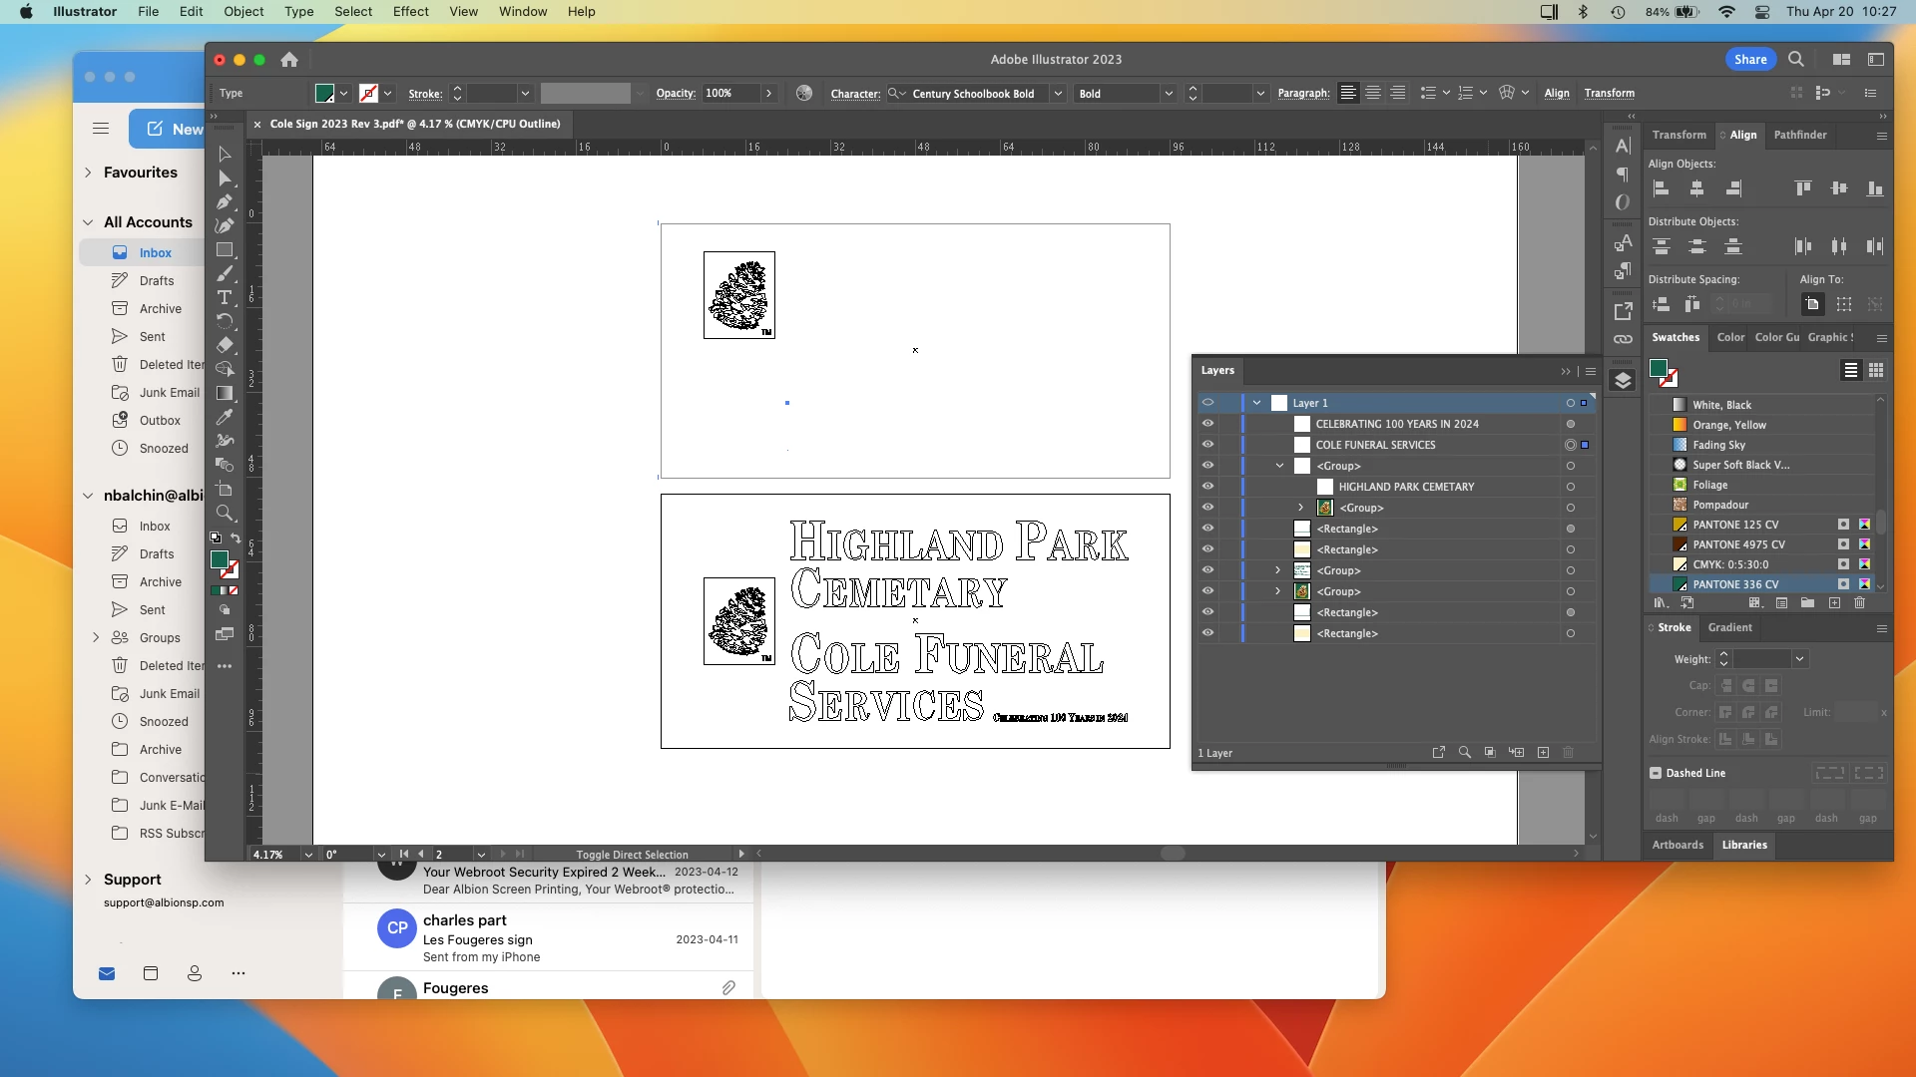Choose the Eyedropper tool
The width and height of the screenshot is (1916, 1077).
click(225, 417)
